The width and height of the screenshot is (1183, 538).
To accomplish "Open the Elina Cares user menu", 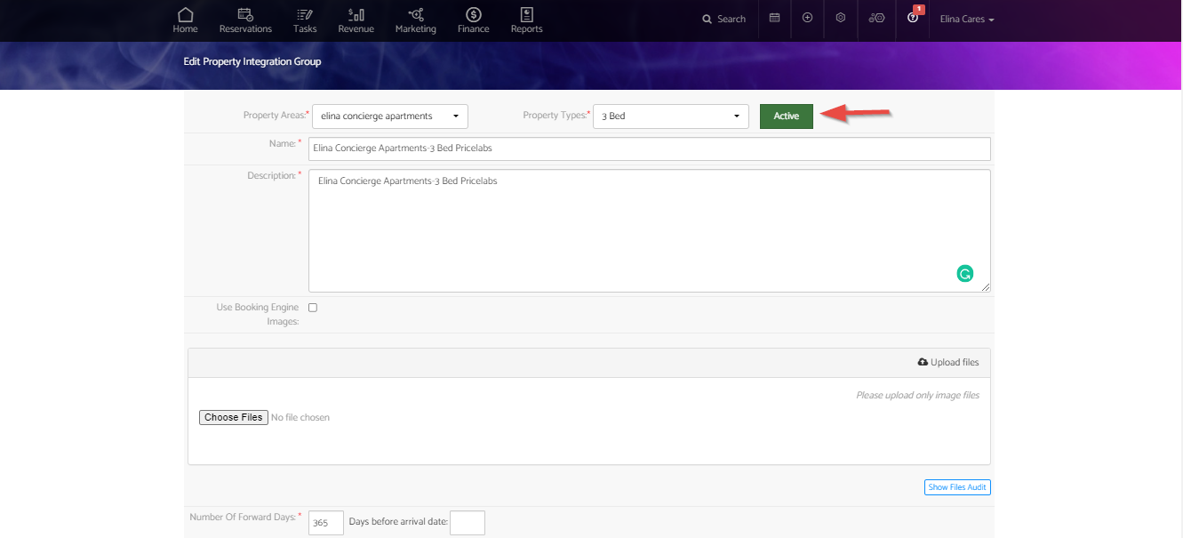I will click(966, 19).
